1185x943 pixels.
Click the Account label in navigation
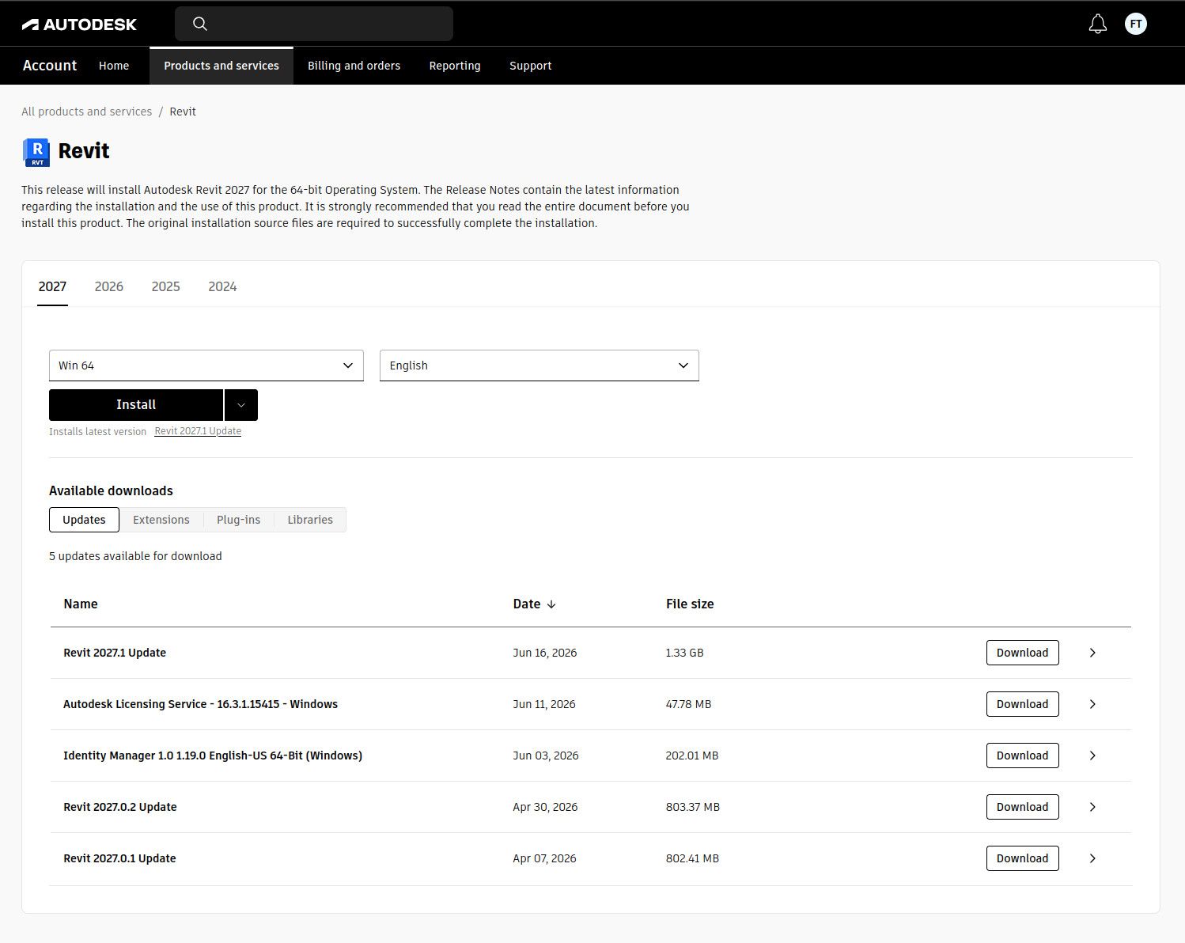pos(50,66)
